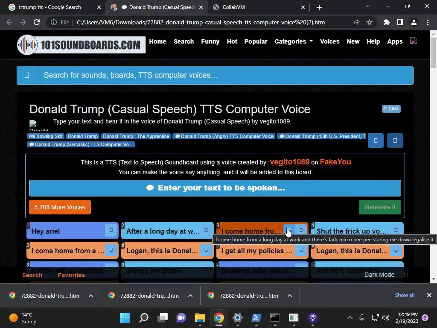
Task: Play the Hey ariel sound
Action: coord(65,231)
